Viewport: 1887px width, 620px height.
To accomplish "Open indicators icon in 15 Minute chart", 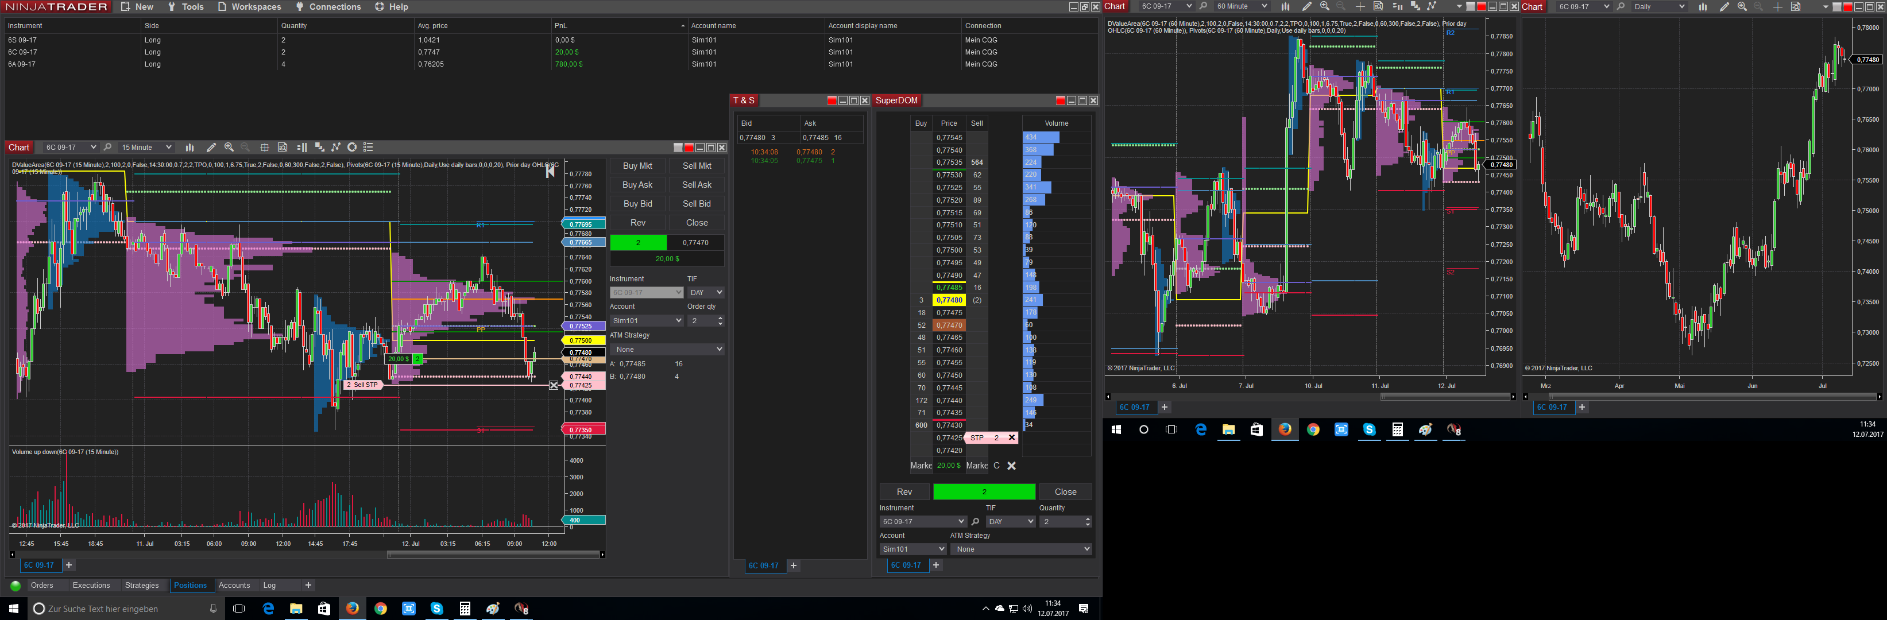I will tap(319, 147).
